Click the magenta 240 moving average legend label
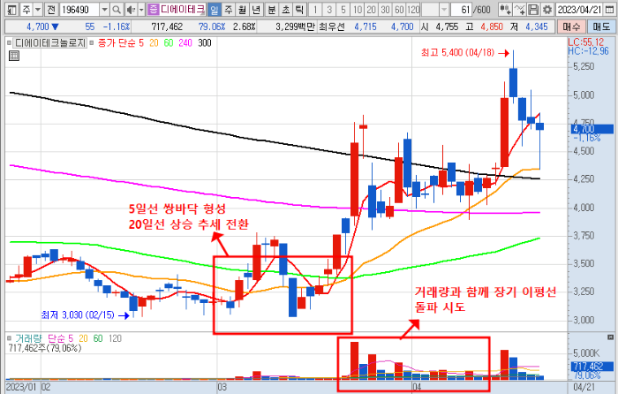Viewport: 618px width, 394px height. (185, 42)
